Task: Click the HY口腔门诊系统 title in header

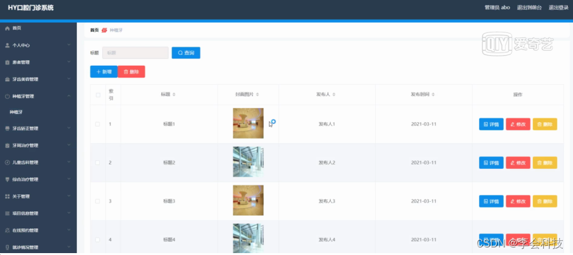Action: 30,8
